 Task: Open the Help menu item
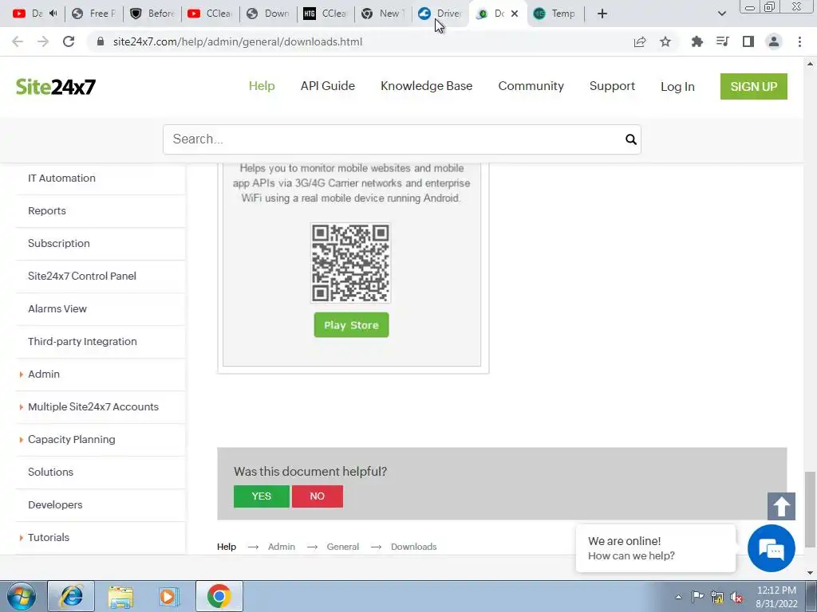click(x=262, y=86)
